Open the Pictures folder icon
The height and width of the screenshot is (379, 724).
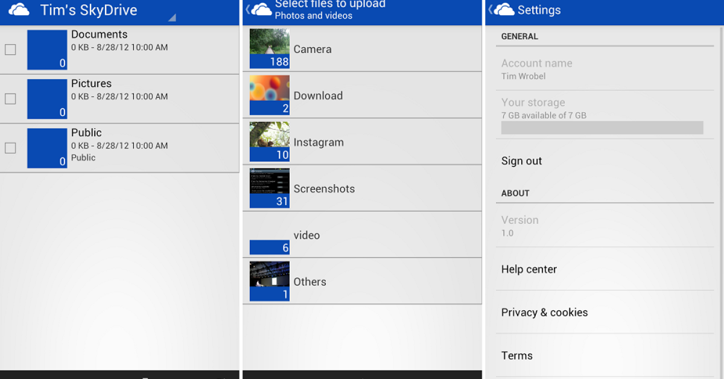pyautogui.click(x=47, y=99)
